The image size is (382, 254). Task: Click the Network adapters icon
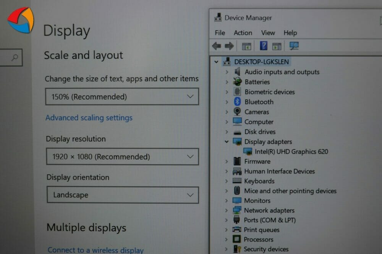coord(237,210)
